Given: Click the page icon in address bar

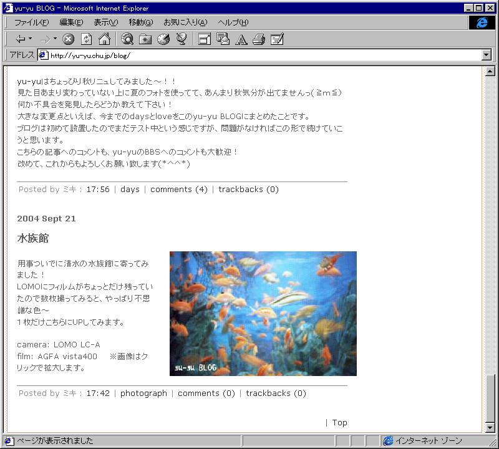Looking at the screenshot, I should click(43, 56).
